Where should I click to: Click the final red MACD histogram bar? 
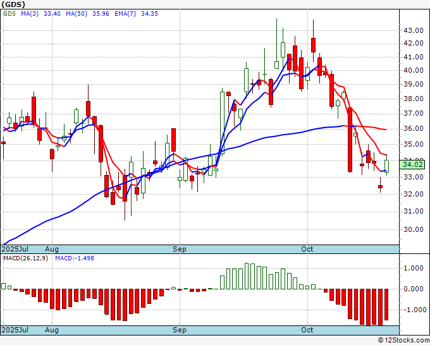pos(386,305)
